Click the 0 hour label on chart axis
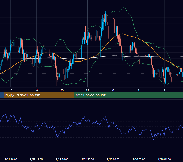 (x=113, y=90)
